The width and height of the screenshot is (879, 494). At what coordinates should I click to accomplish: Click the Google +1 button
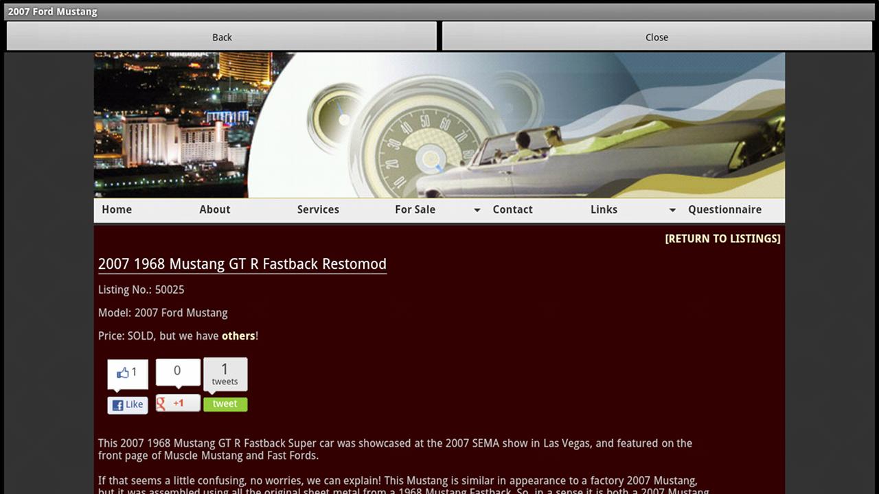178,403
